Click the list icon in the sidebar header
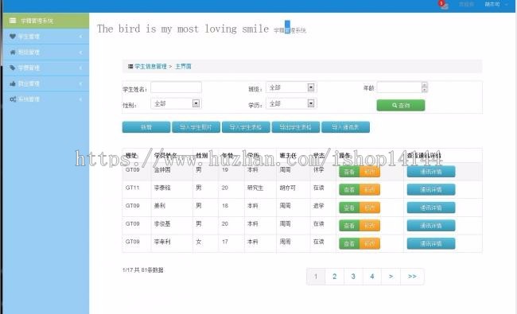 click(x=13, y=21)
